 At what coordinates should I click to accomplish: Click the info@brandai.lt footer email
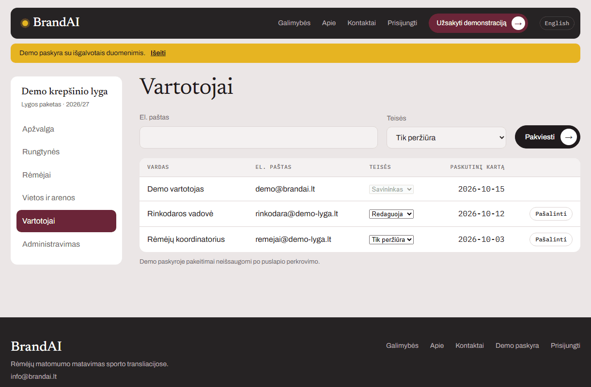[x=33, y=376]
